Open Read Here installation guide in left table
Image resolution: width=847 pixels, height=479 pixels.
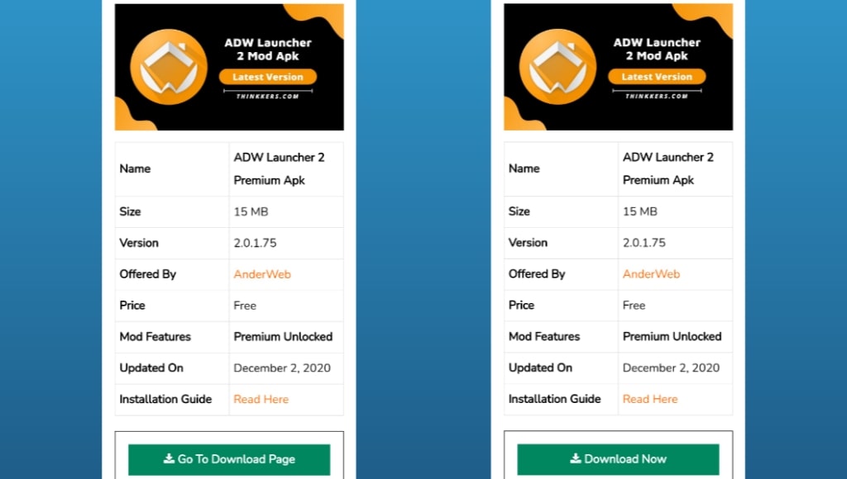coord(261,400)
